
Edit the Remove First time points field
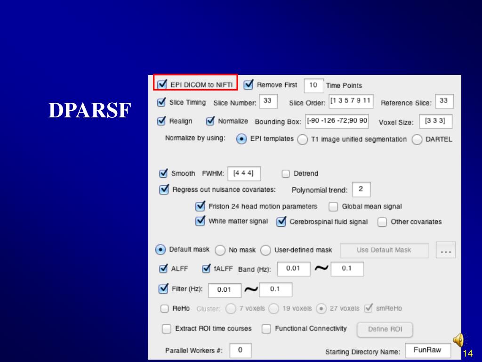pyautogui.click(x=313, y=85)
